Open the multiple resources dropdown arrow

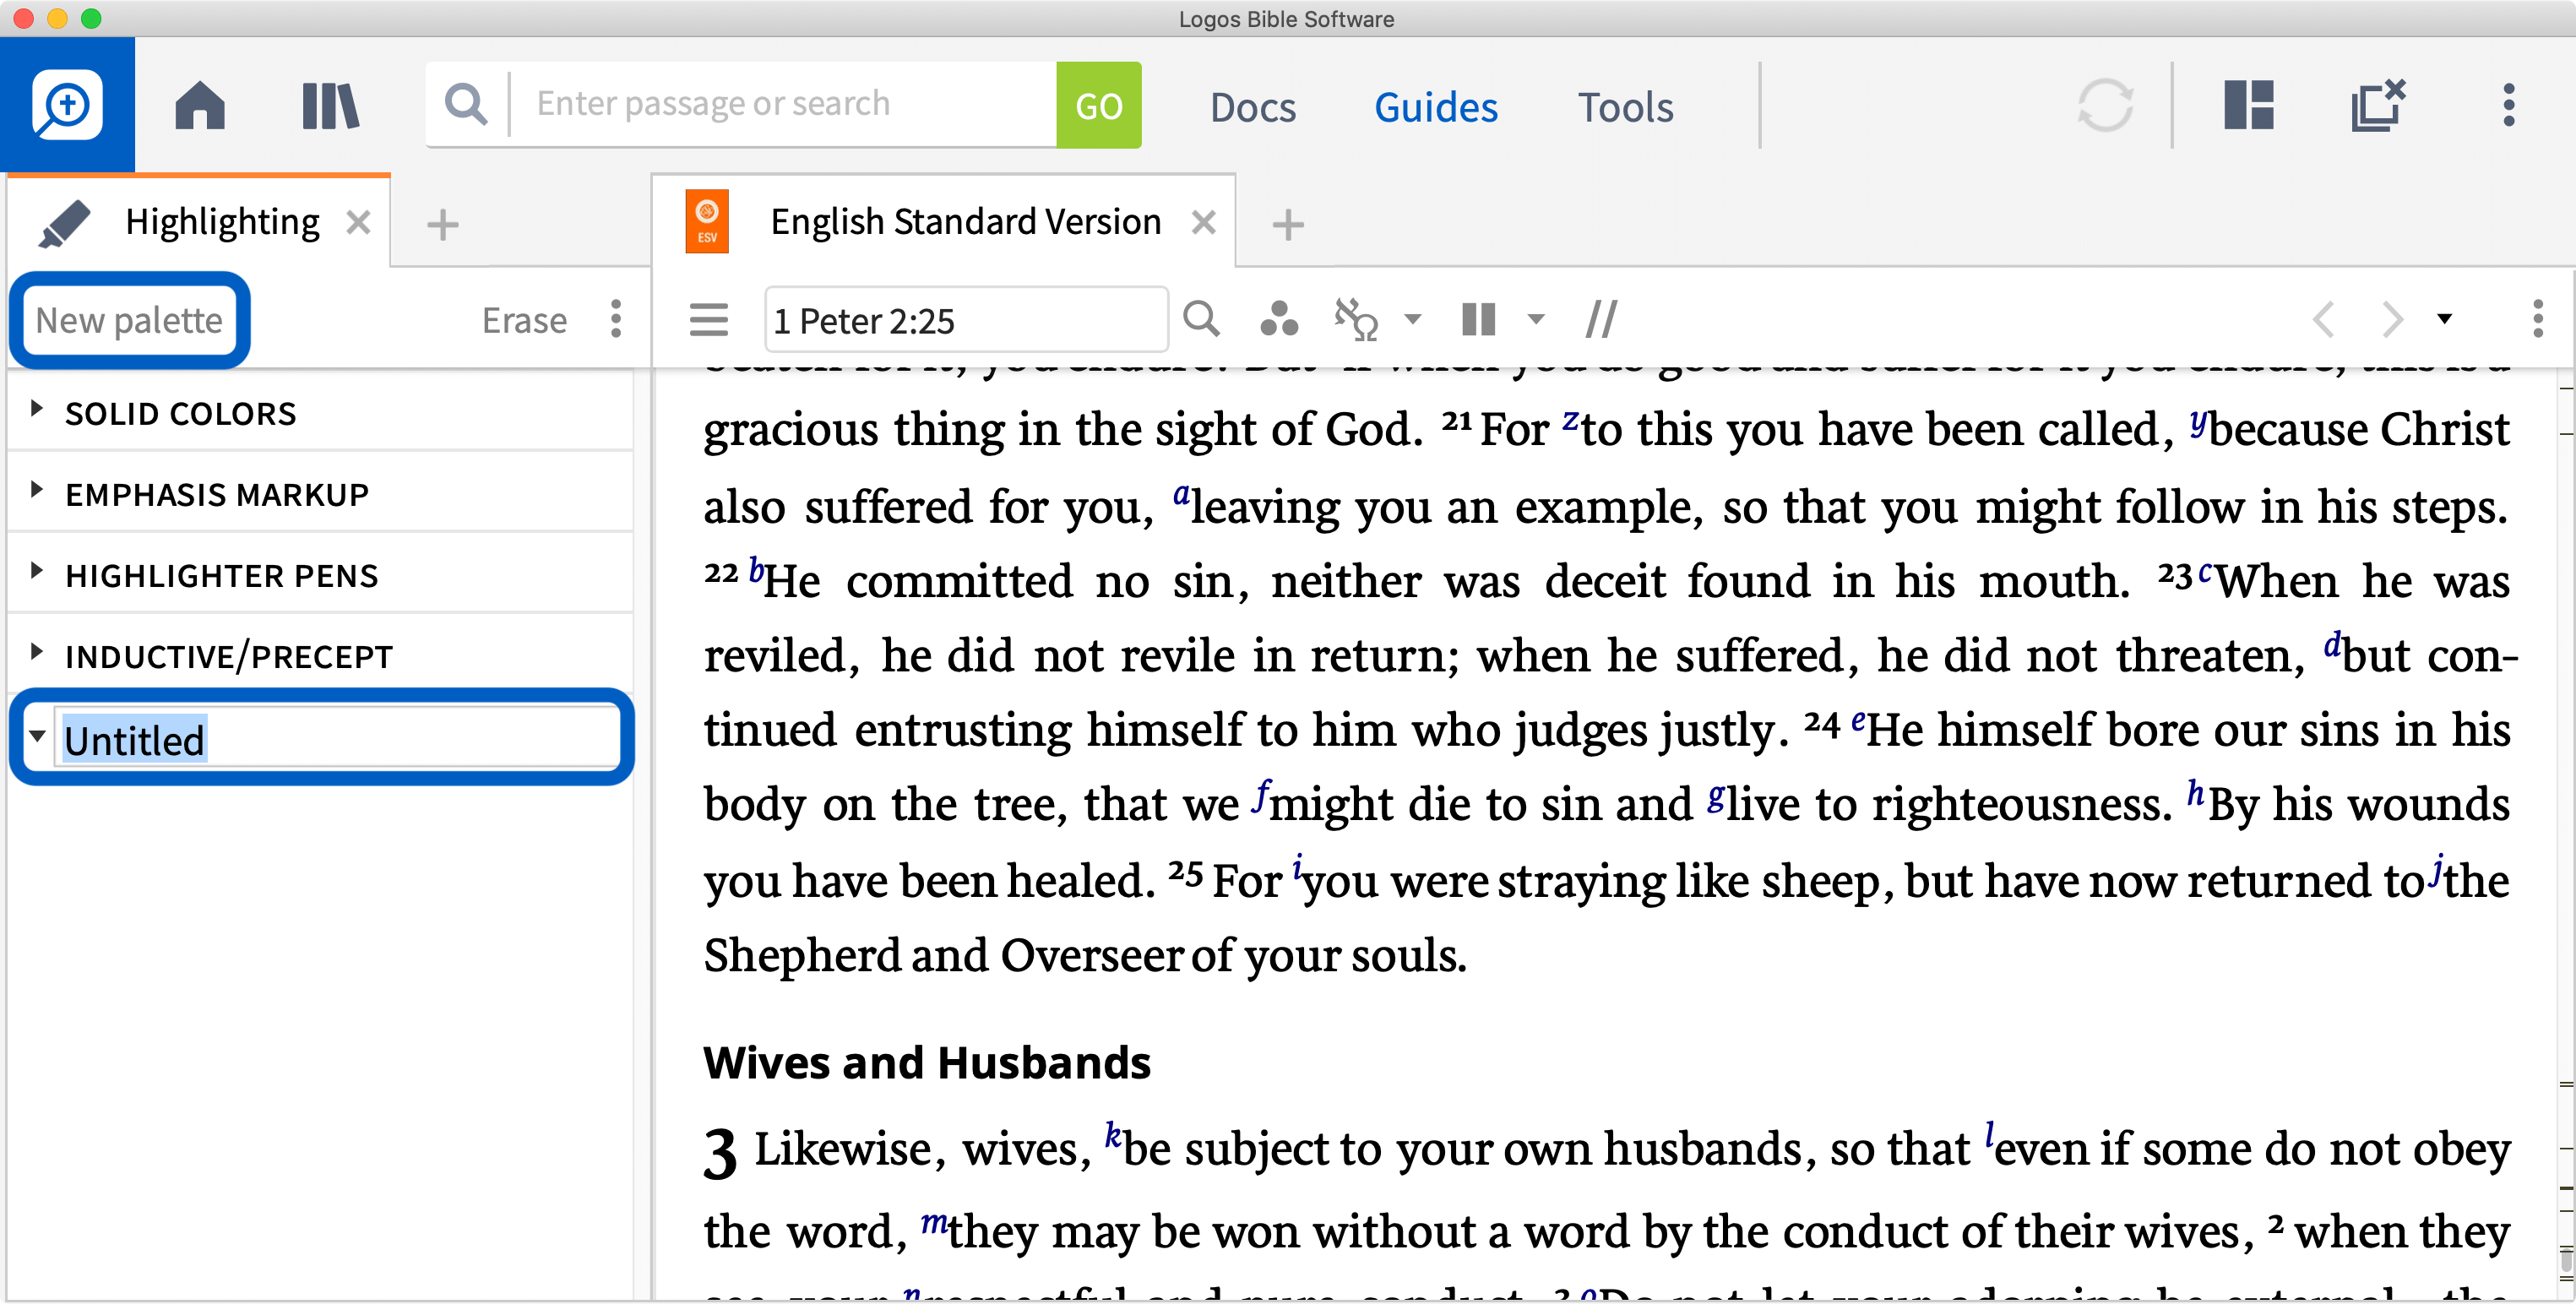click(1536, 320)
